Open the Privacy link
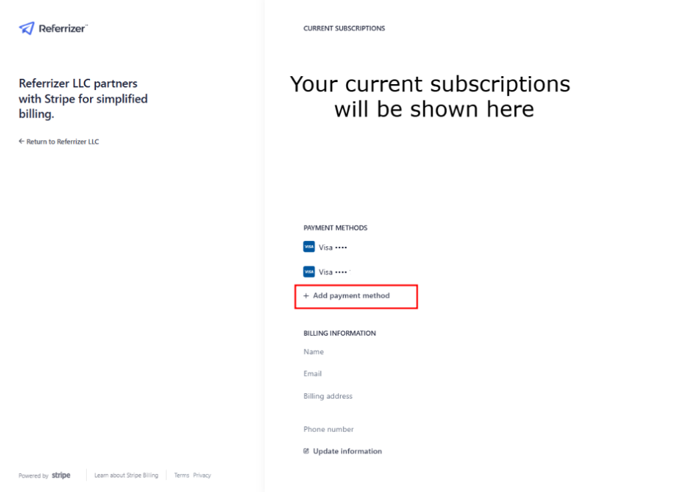 (x=202, y=475)
